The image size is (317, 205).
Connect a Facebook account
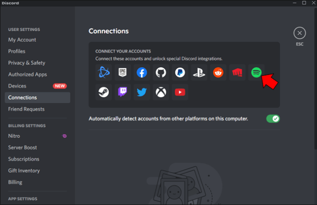(142, 72)
